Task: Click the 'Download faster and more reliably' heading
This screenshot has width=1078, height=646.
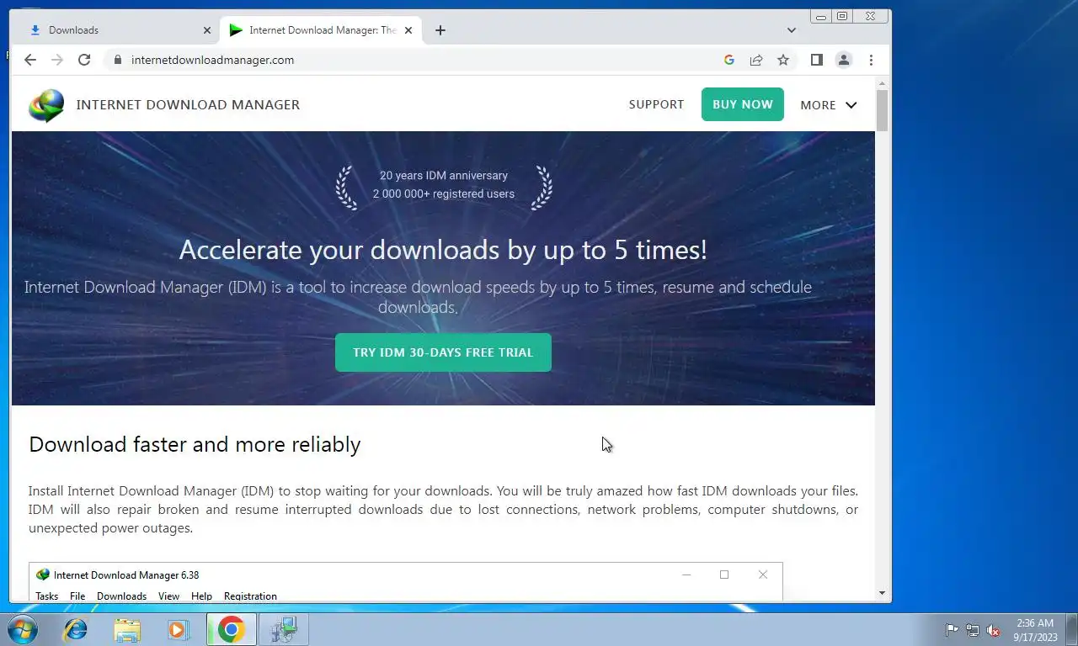Action: (195, 444)
